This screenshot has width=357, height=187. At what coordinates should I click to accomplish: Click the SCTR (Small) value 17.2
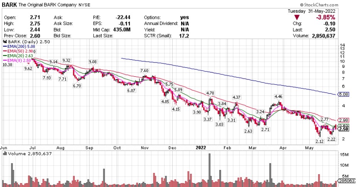coord(184,36)
